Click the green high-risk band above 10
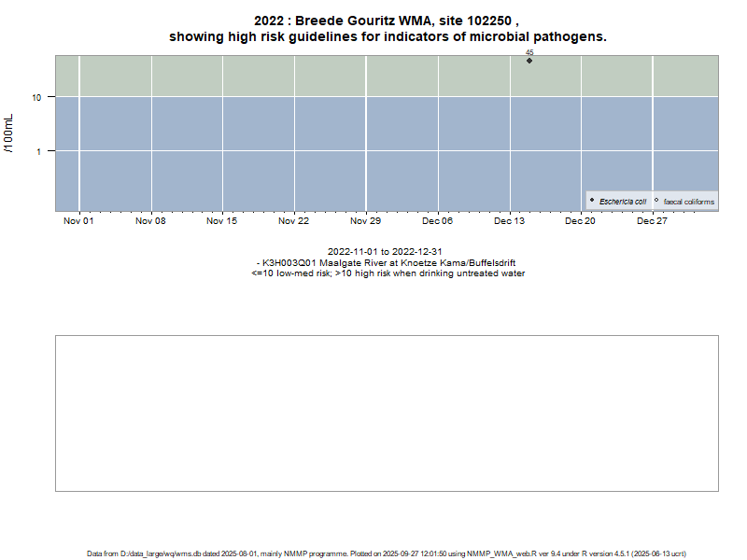This screenshot has height=560, width=747. (x=280, y=76)
